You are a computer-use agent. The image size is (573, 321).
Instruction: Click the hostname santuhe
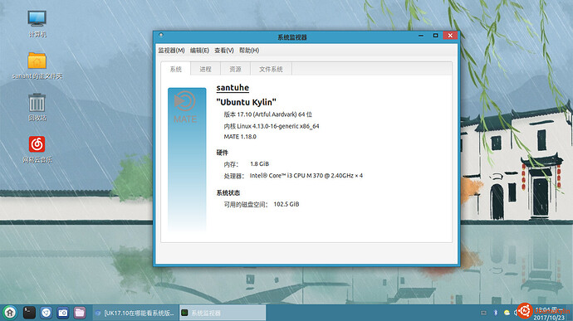(233, 88)
